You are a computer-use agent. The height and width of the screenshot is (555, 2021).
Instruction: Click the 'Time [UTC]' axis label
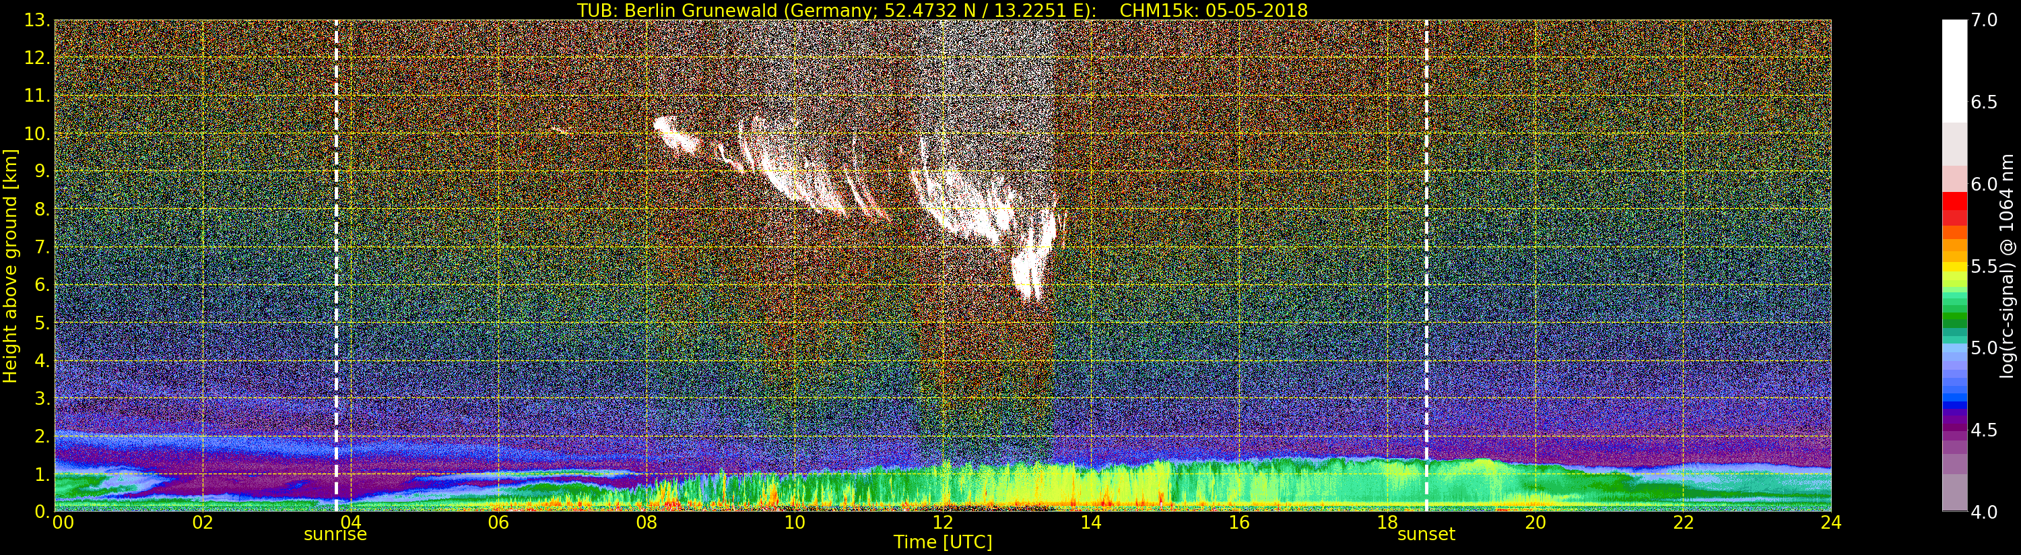pyautogui.click(x=942, y=542)
